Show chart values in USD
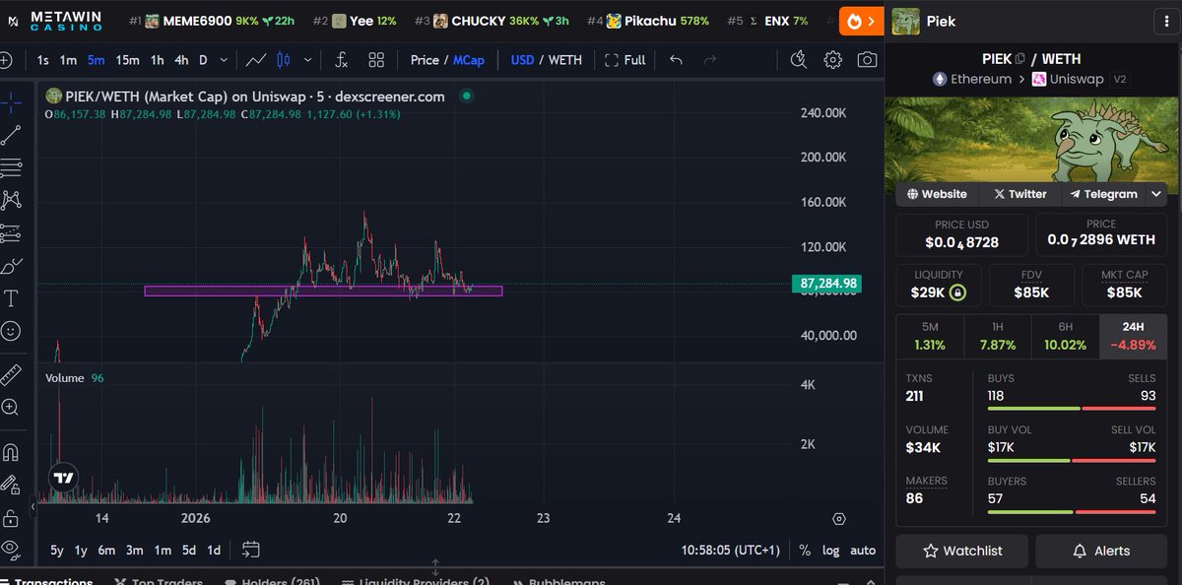The width and height of the screenshot is (1182, 585). pyautogui.click(x=522, y=60)
